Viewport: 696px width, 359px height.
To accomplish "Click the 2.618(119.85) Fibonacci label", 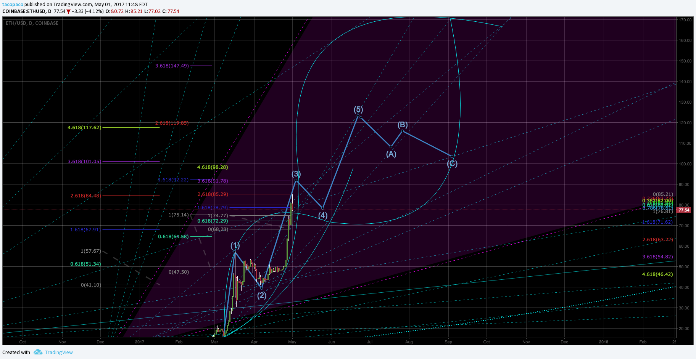I will pos(172,123).
